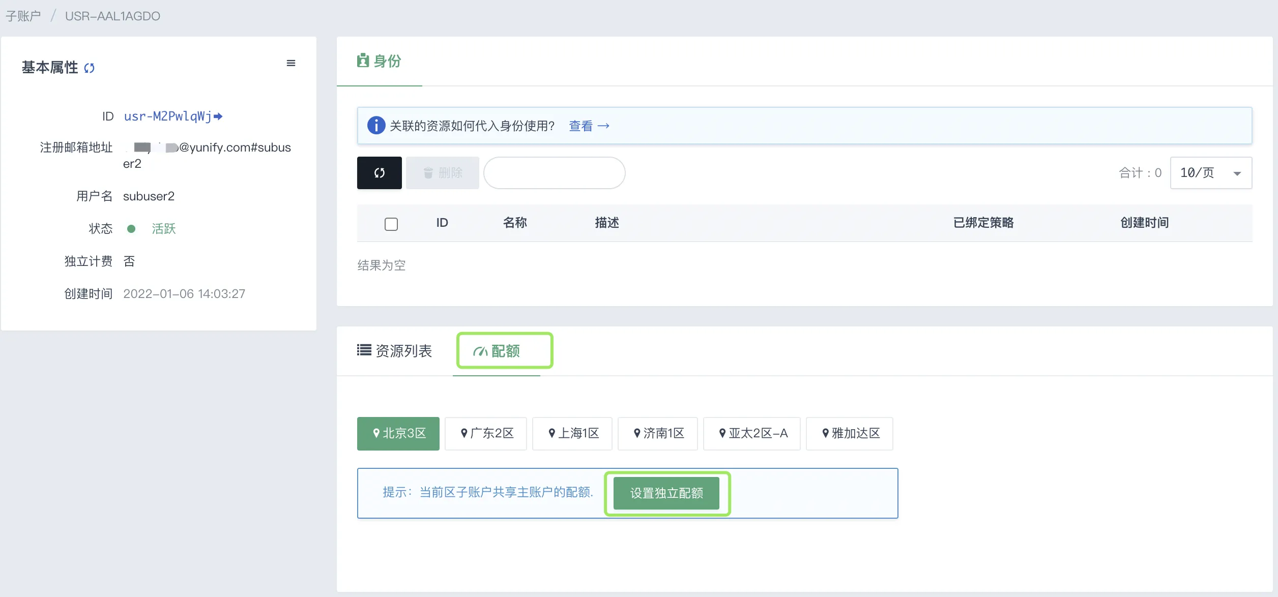Refresh the basic attributes panel icon
This screenshot has height=597, width=1278.
(x=90, y=68)
